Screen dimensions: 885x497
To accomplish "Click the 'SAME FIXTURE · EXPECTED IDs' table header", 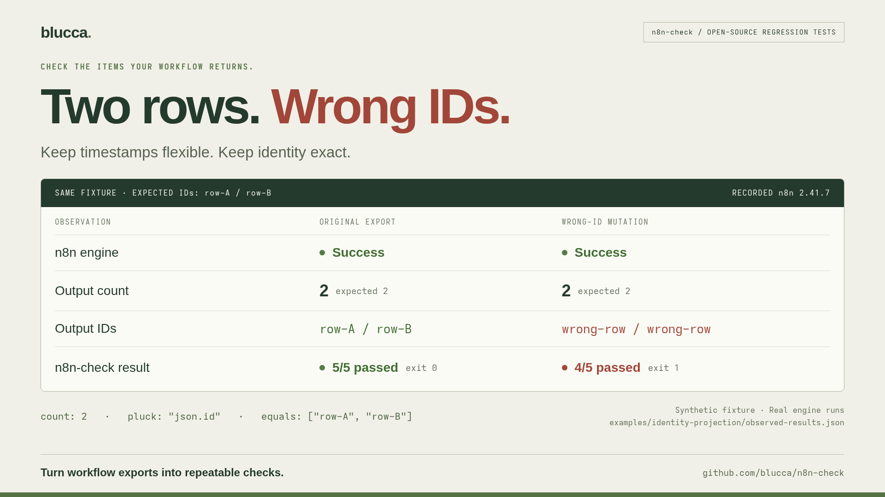I will click(x=163, y=193).
